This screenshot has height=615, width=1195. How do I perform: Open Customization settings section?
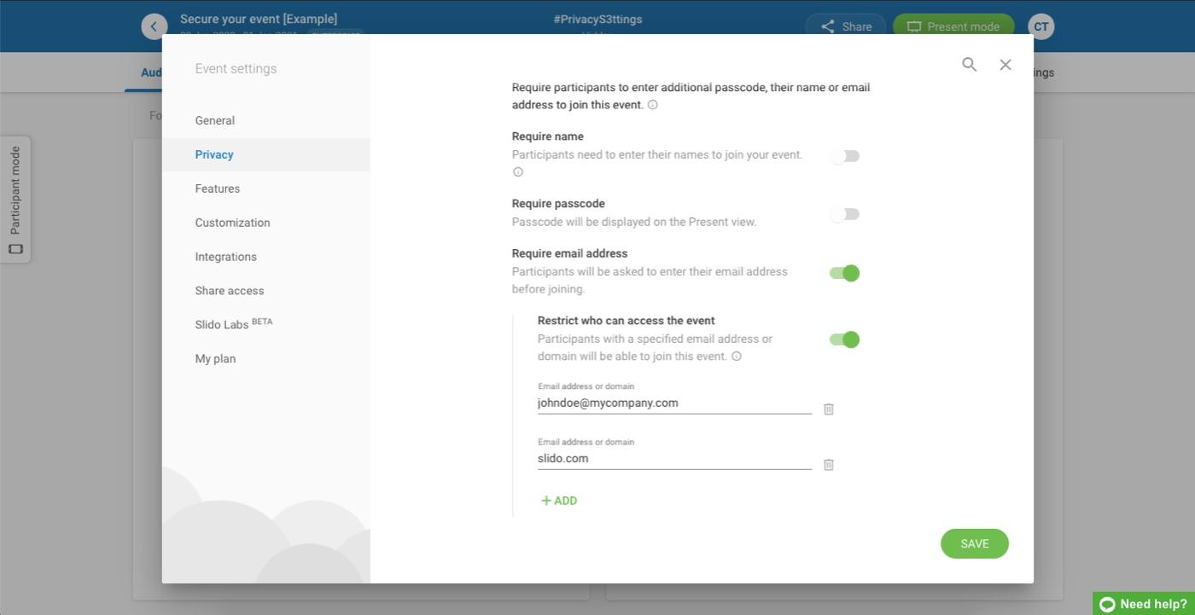[x=266, y=223]
